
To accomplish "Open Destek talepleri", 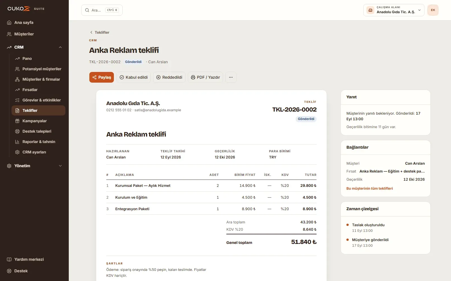I will pyautogui.click(x=38, y=131).
